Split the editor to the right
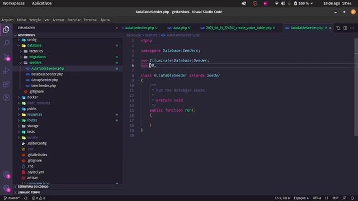Screen dimensions: 358x201 (345, 28)
